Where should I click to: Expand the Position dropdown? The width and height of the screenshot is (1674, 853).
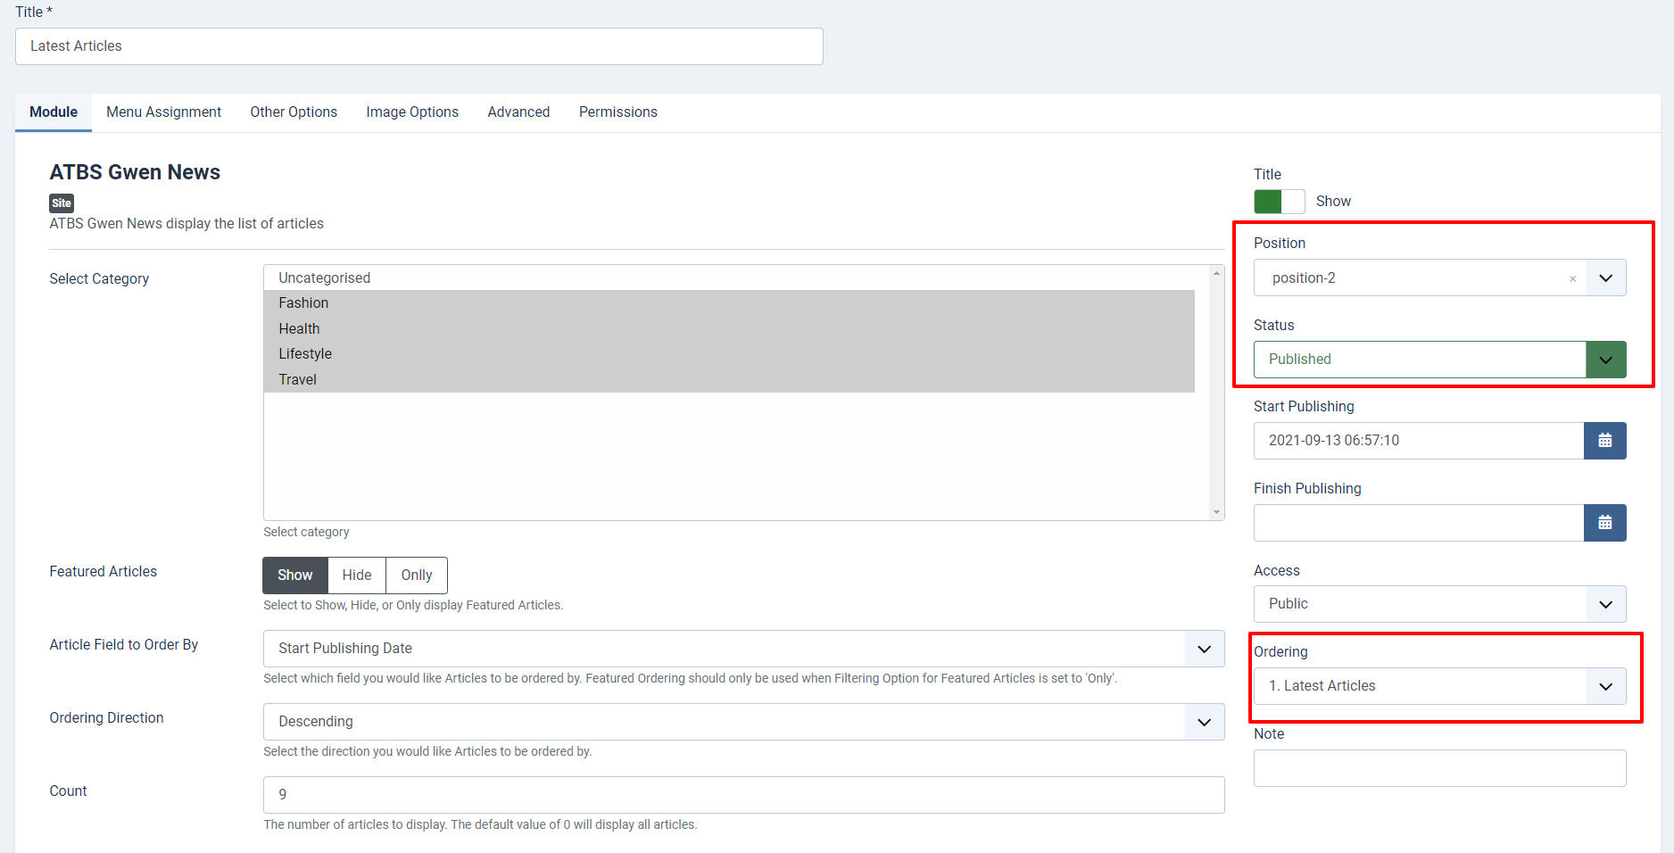pos(1605,278)
